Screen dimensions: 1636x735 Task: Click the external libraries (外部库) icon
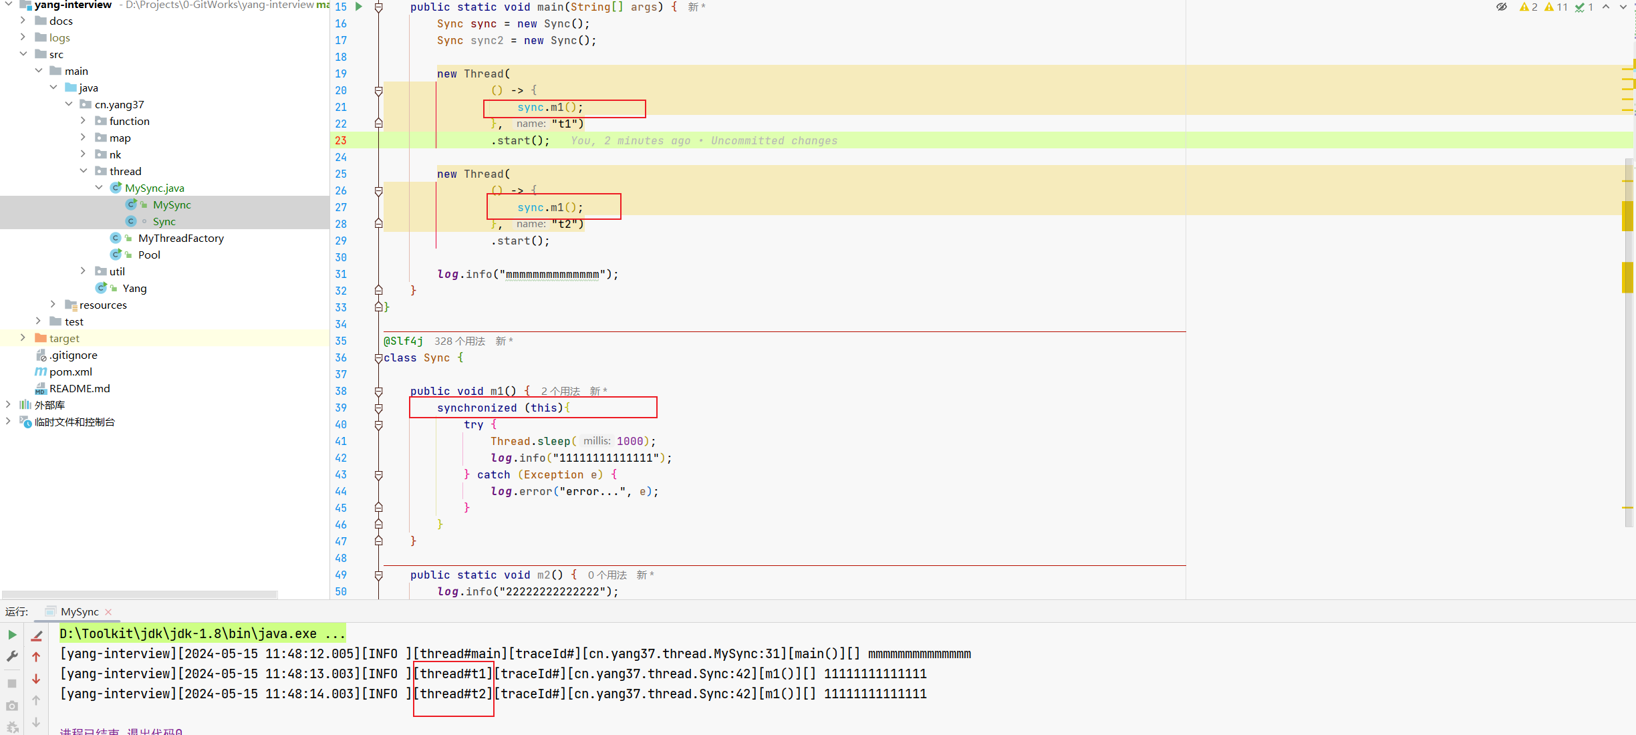(x=25, y=405)
